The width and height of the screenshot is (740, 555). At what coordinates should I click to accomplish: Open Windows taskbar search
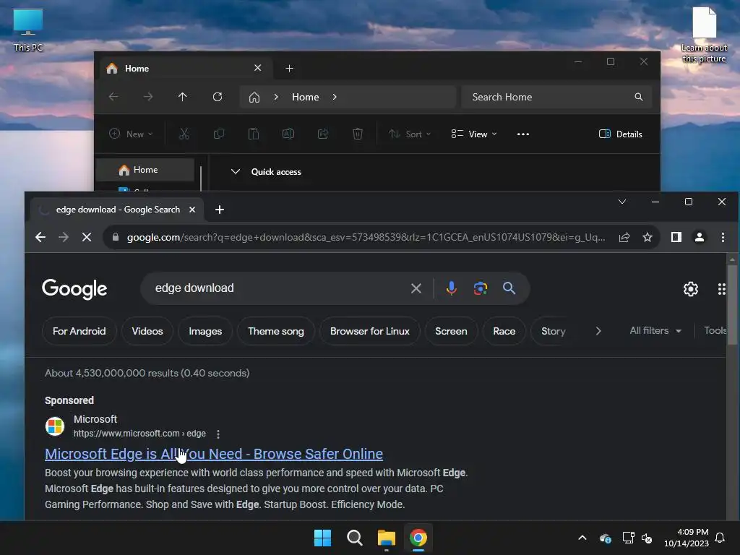[x=354, y=538]
